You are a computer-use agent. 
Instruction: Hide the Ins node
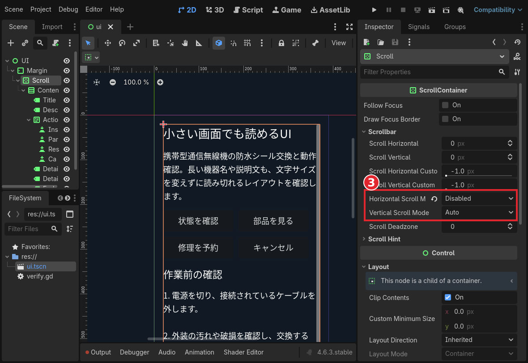point(67,130)
